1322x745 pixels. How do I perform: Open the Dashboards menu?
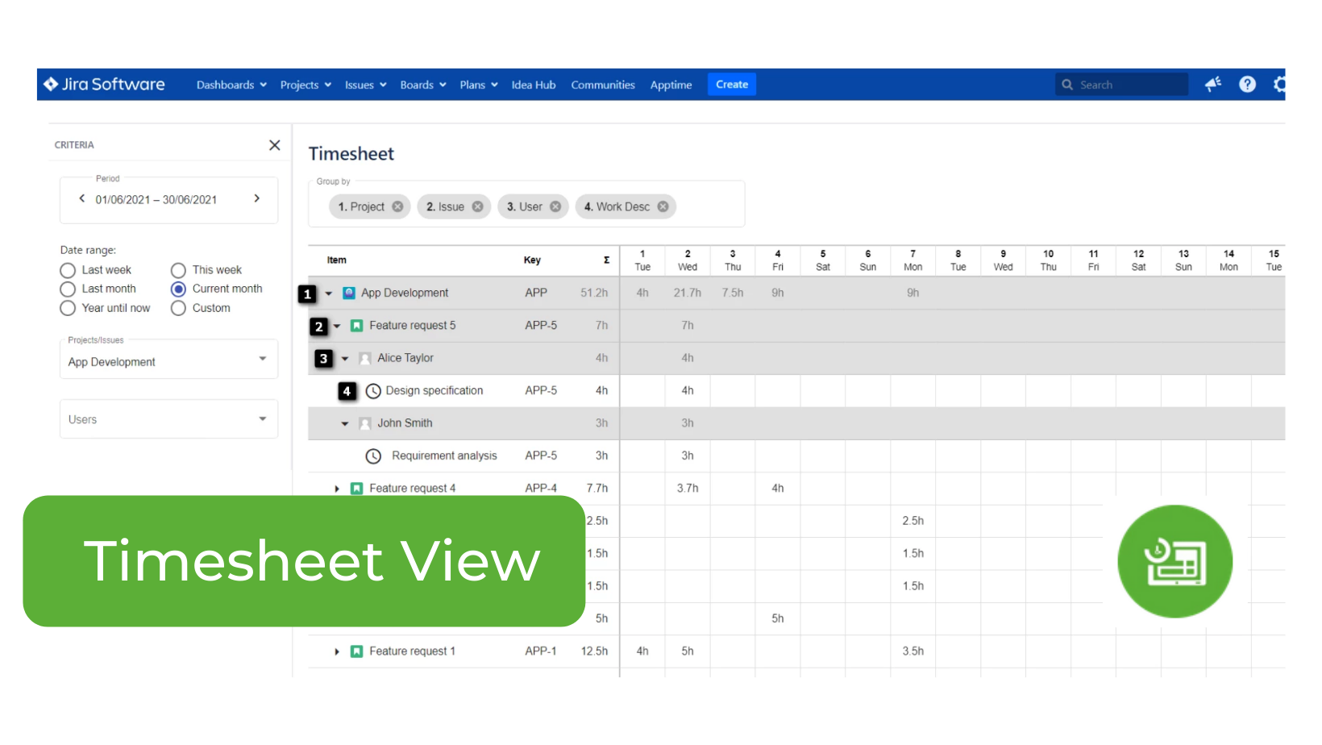coord(231,85)
